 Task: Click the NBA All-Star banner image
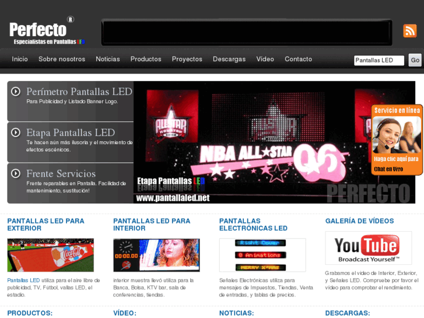click(x=274, y=142)
